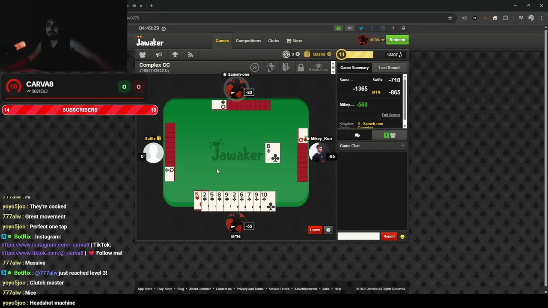Open the game settings gear icon
Screen dimensions: 548x308
[328, 230]
